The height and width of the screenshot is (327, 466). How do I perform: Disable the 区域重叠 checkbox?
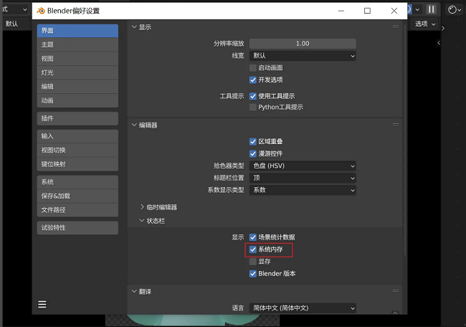(x=252, y=141)
